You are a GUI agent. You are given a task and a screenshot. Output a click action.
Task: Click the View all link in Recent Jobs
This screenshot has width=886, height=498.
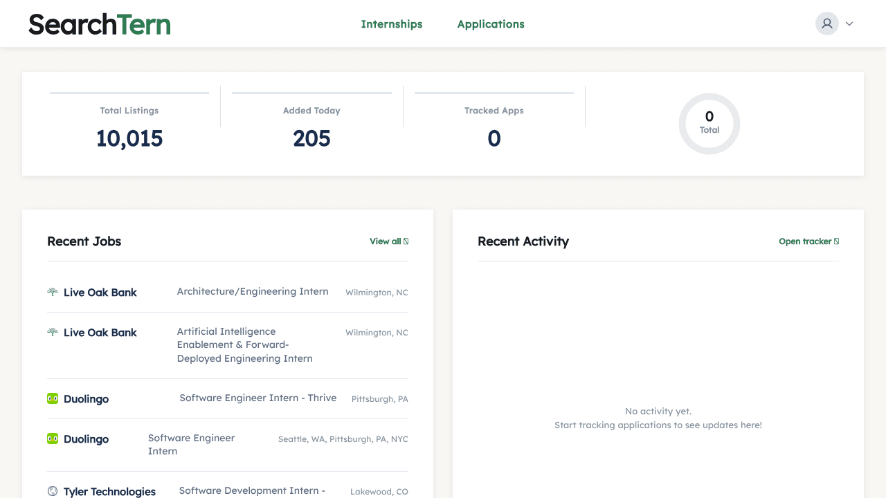coord(389,241)
